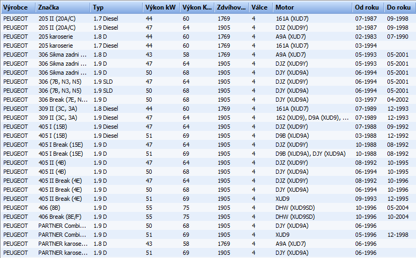416x258 pixels.
Task: Click the 05-2004 Do roku cell
Action: tap(398, 208)
